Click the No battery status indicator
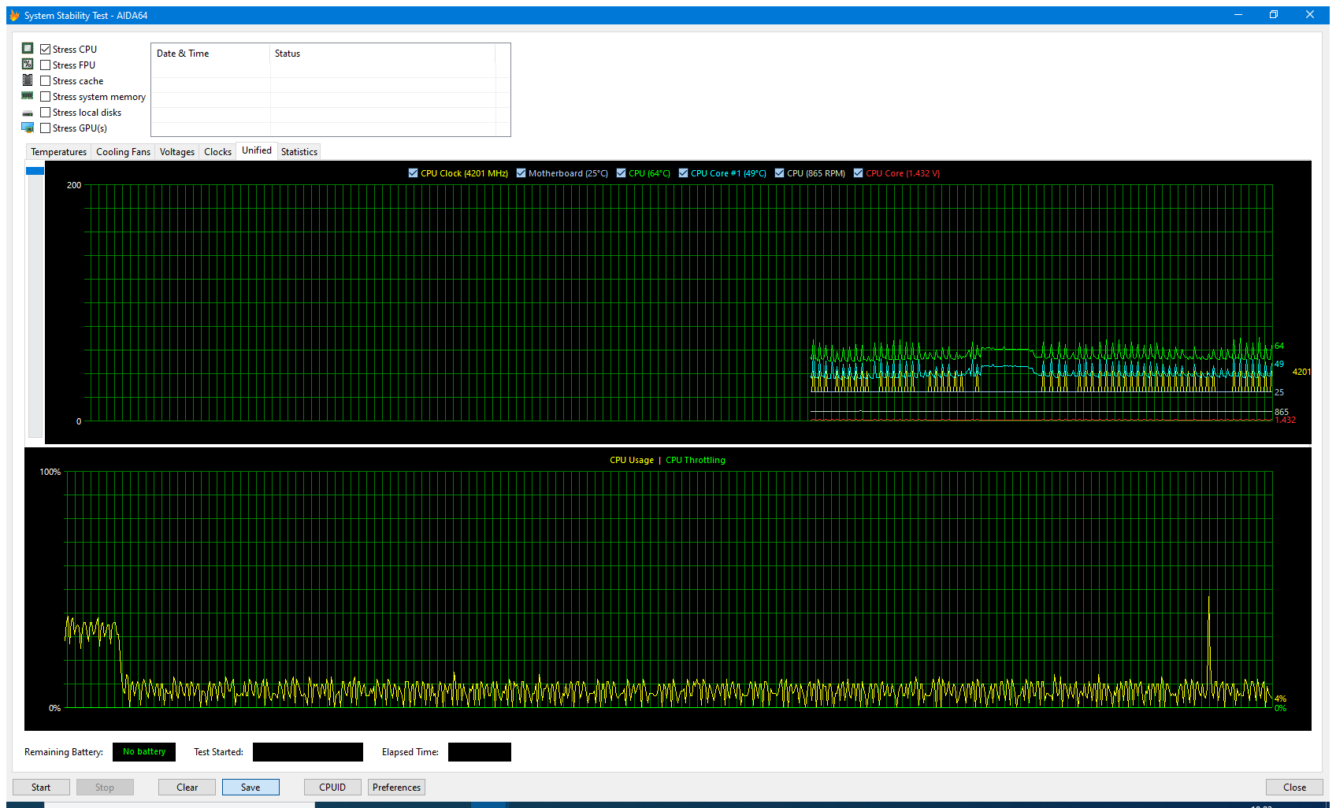Image resolution: width=1336 pixels, height=808 pixels. click(144, 752)
